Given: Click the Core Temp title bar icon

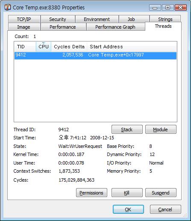Looking at the screenshot, I should (x=8, y=7).
